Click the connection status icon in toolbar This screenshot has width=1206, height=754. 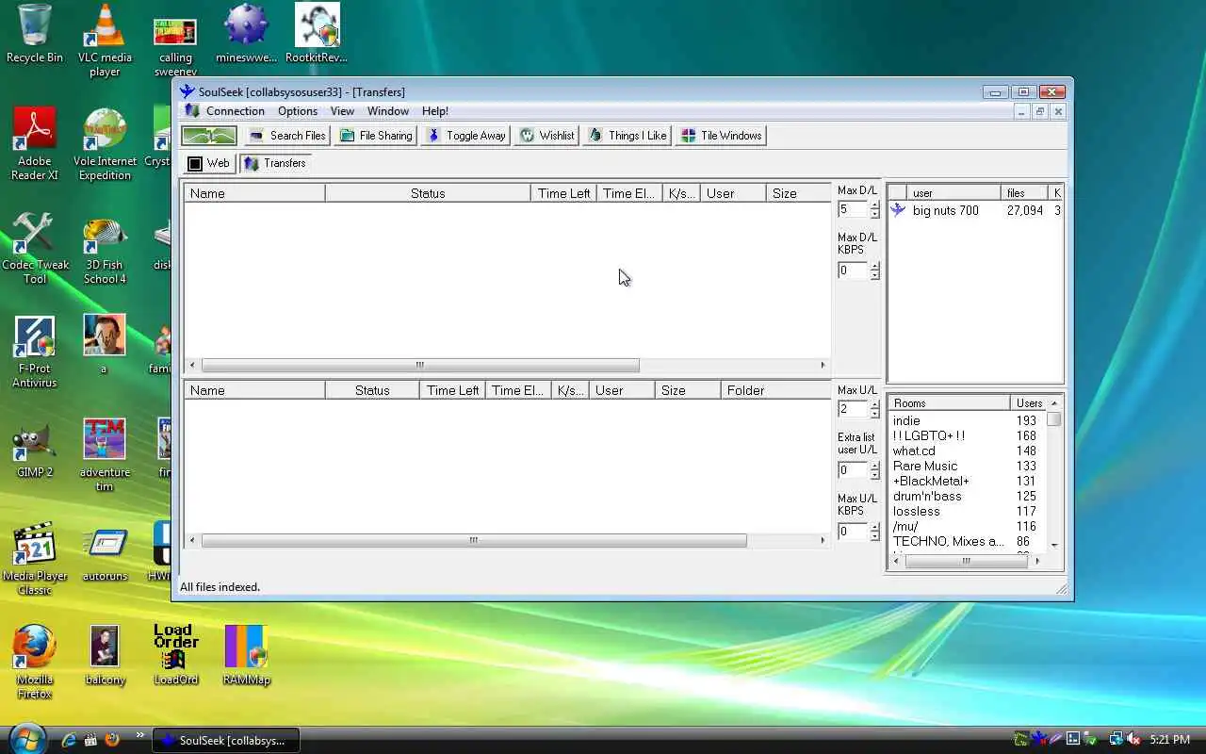(x=209, y=136)
